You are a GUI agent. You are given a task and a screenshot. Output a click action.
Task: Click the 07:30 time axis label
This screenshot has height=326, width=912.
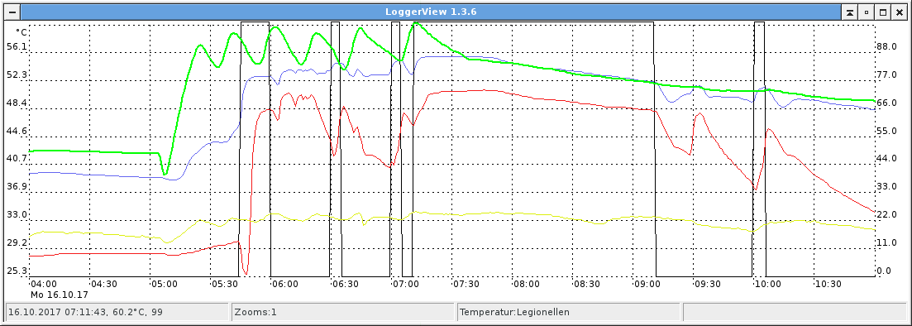pyautogui.click(x=466, y=284)
